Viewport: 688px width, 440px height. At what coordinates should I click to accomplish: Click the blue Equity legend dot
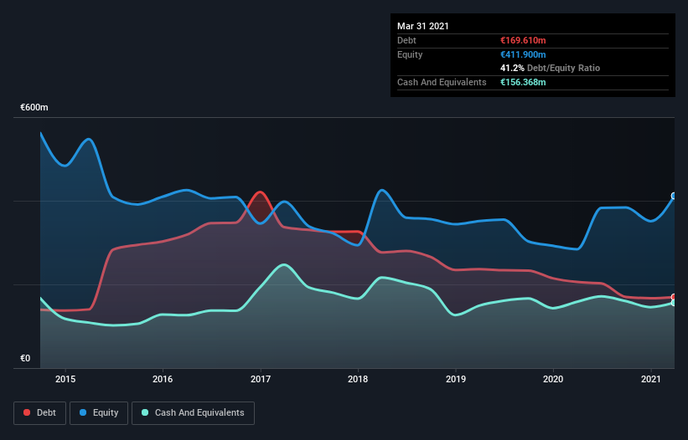[x=83, y=412]
